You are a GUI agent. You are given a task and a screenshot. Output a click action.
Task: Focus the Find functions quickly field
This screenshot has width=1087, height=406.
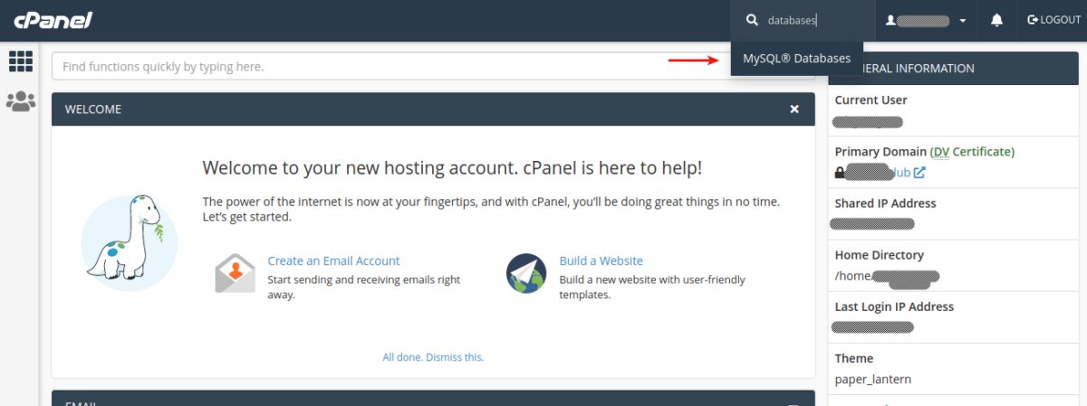tap(432, 66)
